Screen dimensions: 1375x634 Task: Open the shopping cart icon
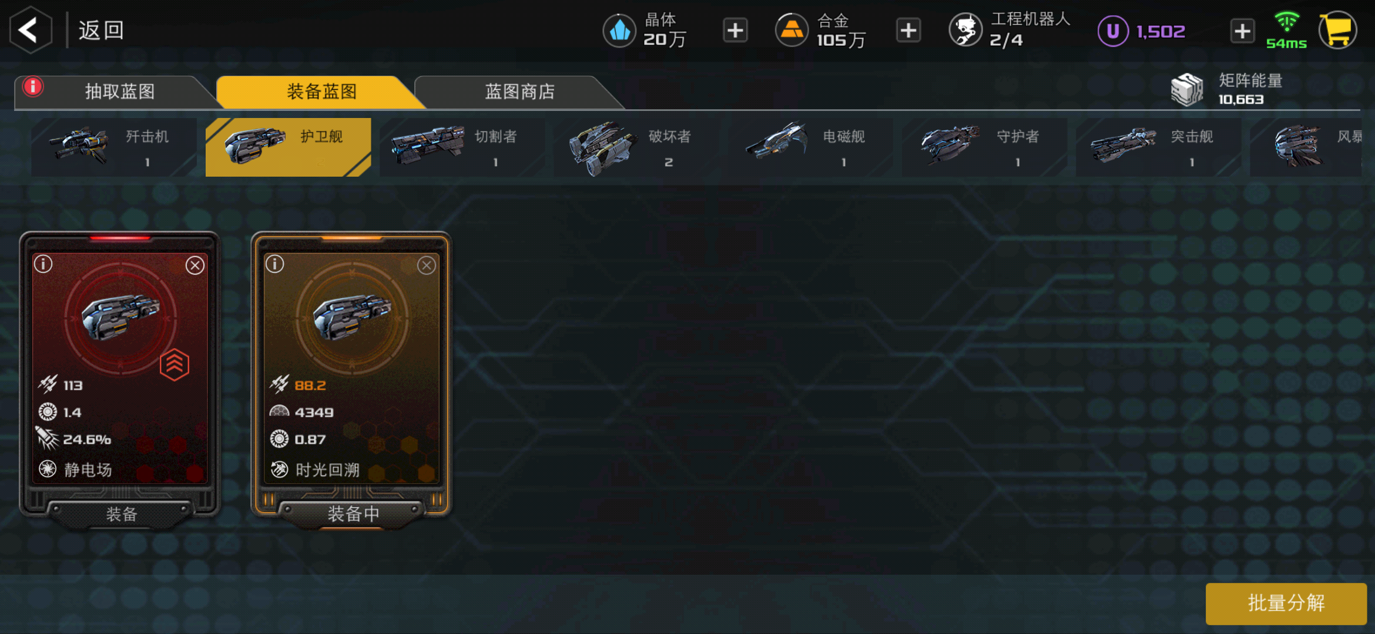(x=1337, y=30)
